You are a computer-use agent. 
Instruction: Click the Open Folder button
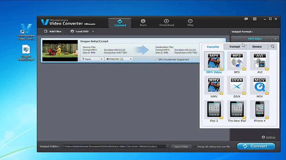tap(181, 147)
